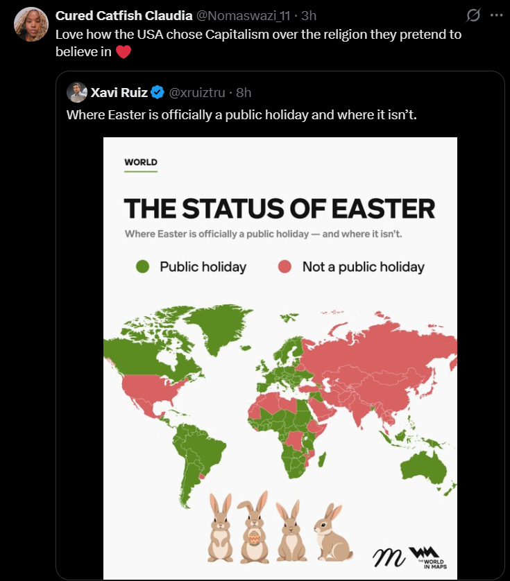
Task: Click the Grok explain-post icon
Action: [x=473, y=15]
